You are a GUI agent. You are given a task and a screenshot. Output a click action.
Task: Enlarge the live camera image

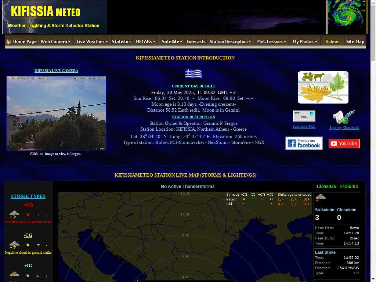[56, 114]
